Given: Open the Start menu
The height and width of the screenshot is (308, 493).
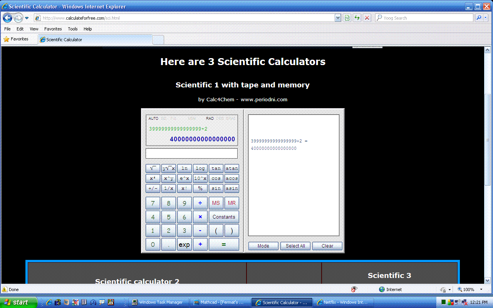Looking at the screenshot, I should [18, 302].
